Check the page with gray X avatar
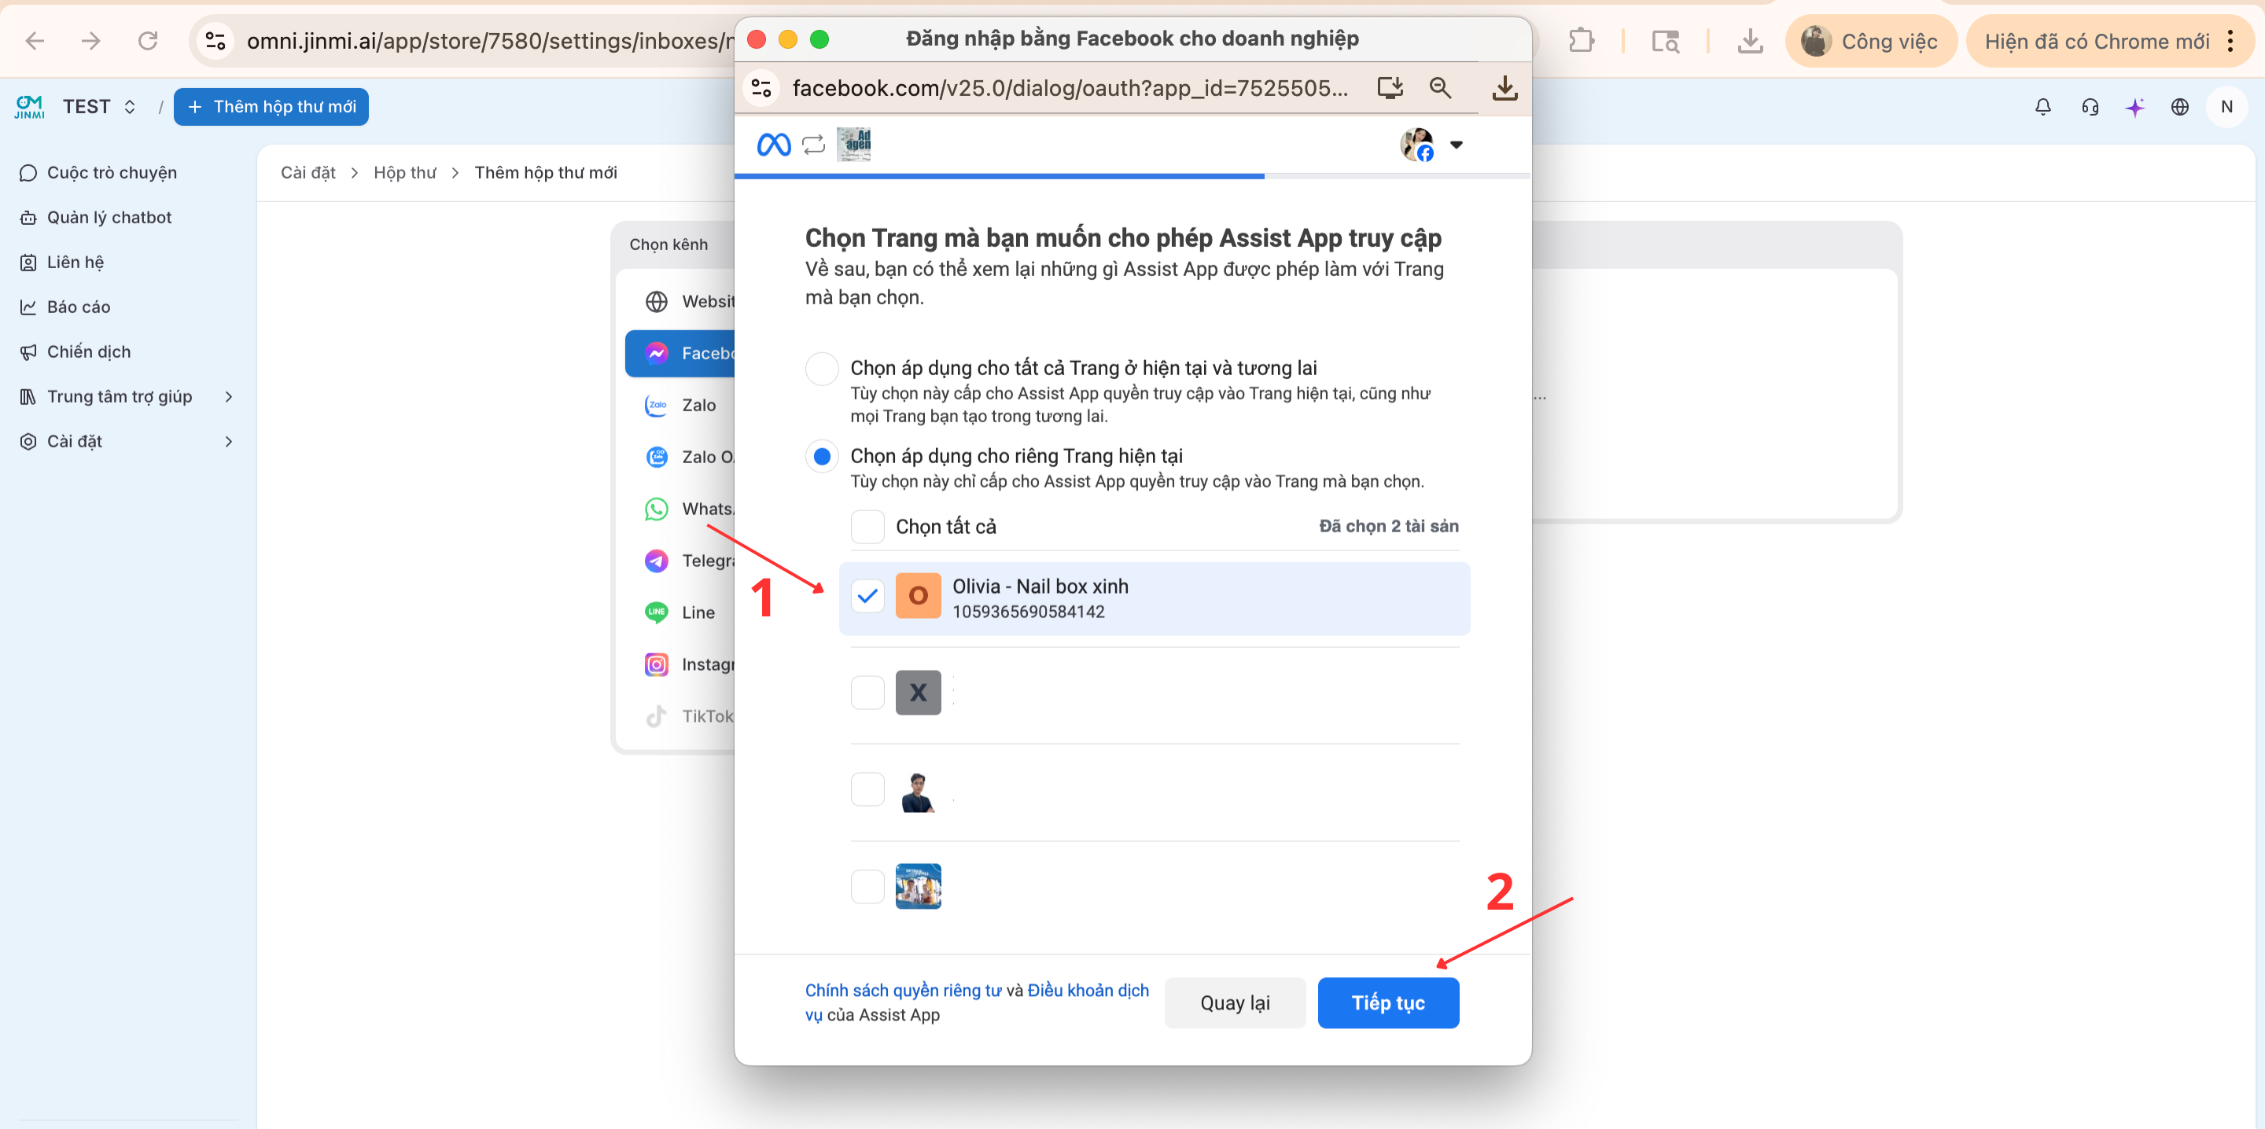Image resolution: width=2265 pixels, height=1129 pixels. [x=867, y=693]
